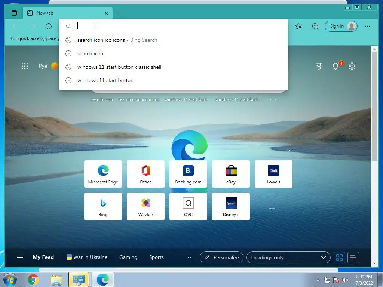Open the Booking.com quick link tile
Screen dimensions: 383x287
[x=189, y=174]
